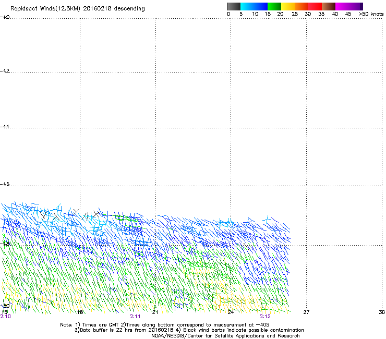Viewport: 386px width, 339px height.
Task: Click the purple time stamp 2:11
Action: click(x=135, y=317)
